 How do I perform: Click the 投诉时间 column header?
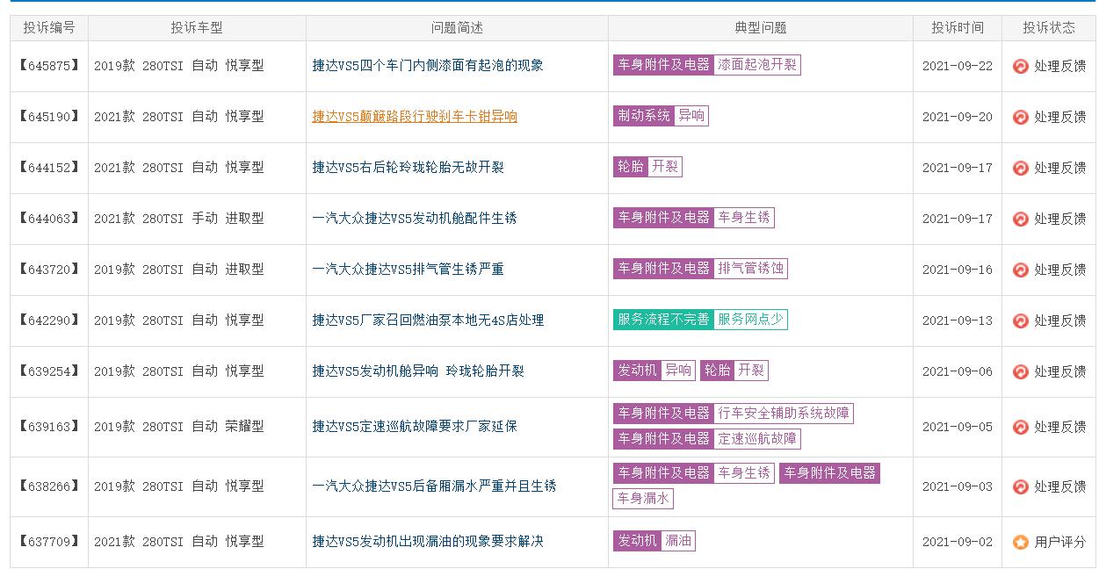(x=957, y=27)
